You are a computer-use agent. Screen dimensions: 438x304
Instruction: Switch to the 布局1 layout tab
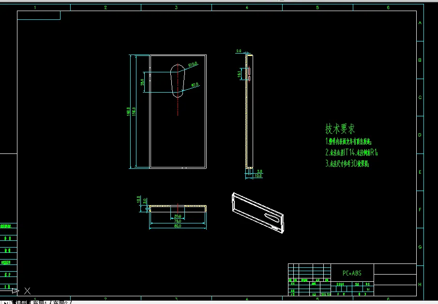coord(39,303)
